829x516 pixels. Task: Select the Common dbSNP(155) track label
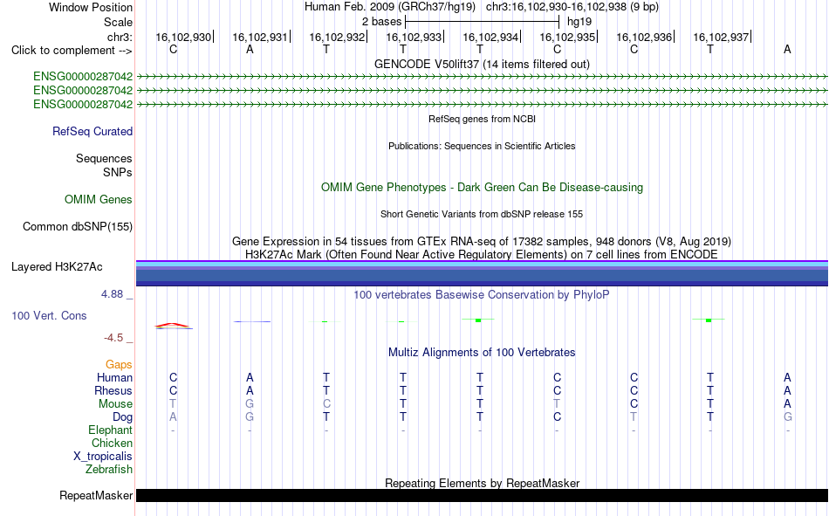[x=78, y=226]
